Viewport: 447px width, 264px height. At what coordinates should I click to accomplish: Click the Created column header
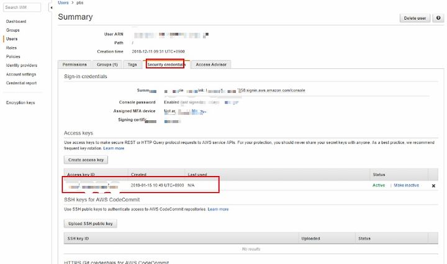coord(138,175)
